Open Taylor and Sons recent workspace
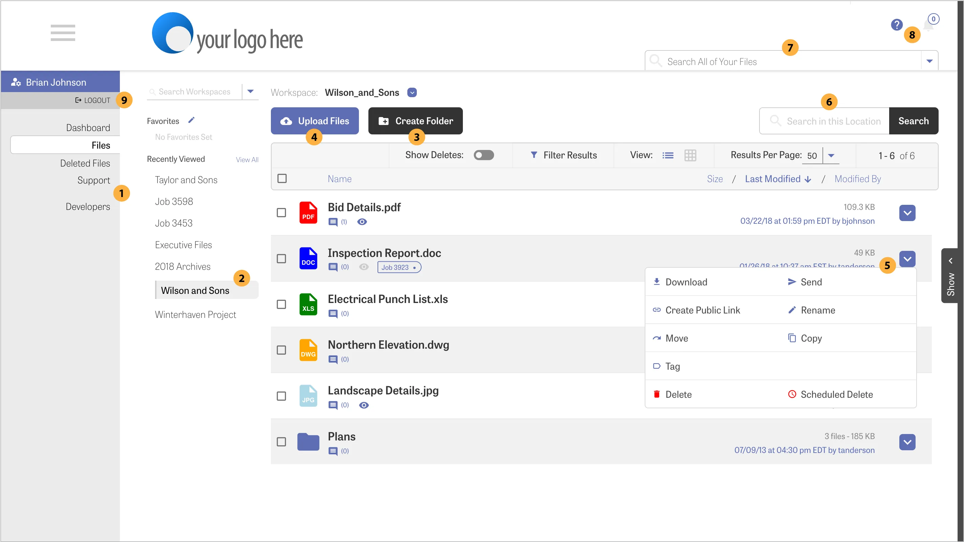Image resolution: width=964 pixels, height=542 pixels. point(186,180)
